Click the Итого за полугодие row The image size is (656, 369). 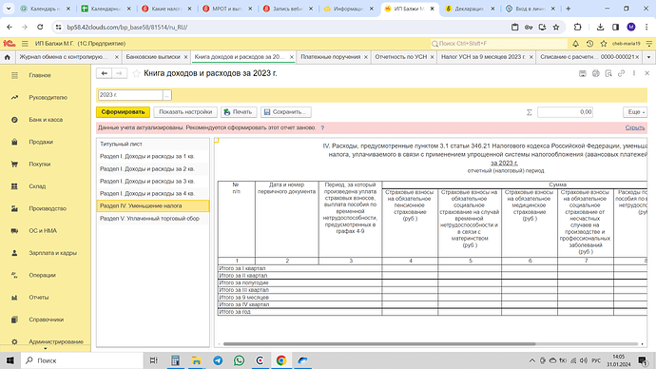pos(433,282)
